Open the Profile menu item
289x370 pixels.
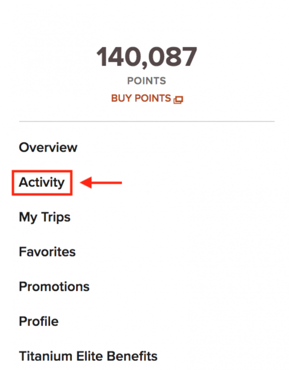pyautogui.click(x=39, y=321)
